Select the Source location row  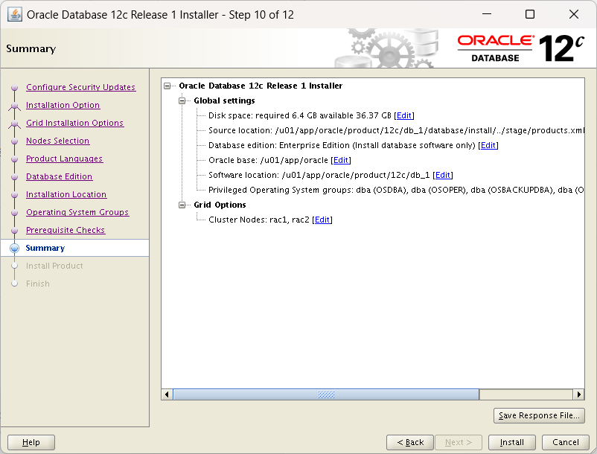click(396, 130)
